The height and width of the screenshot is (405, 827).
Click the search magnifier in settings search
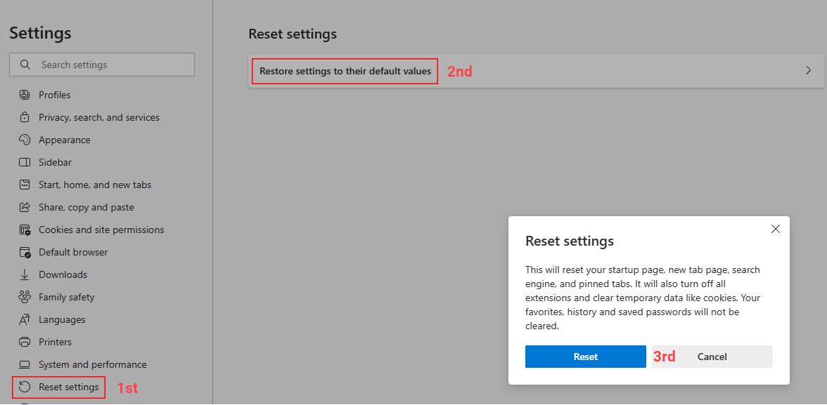coord(25,65)
